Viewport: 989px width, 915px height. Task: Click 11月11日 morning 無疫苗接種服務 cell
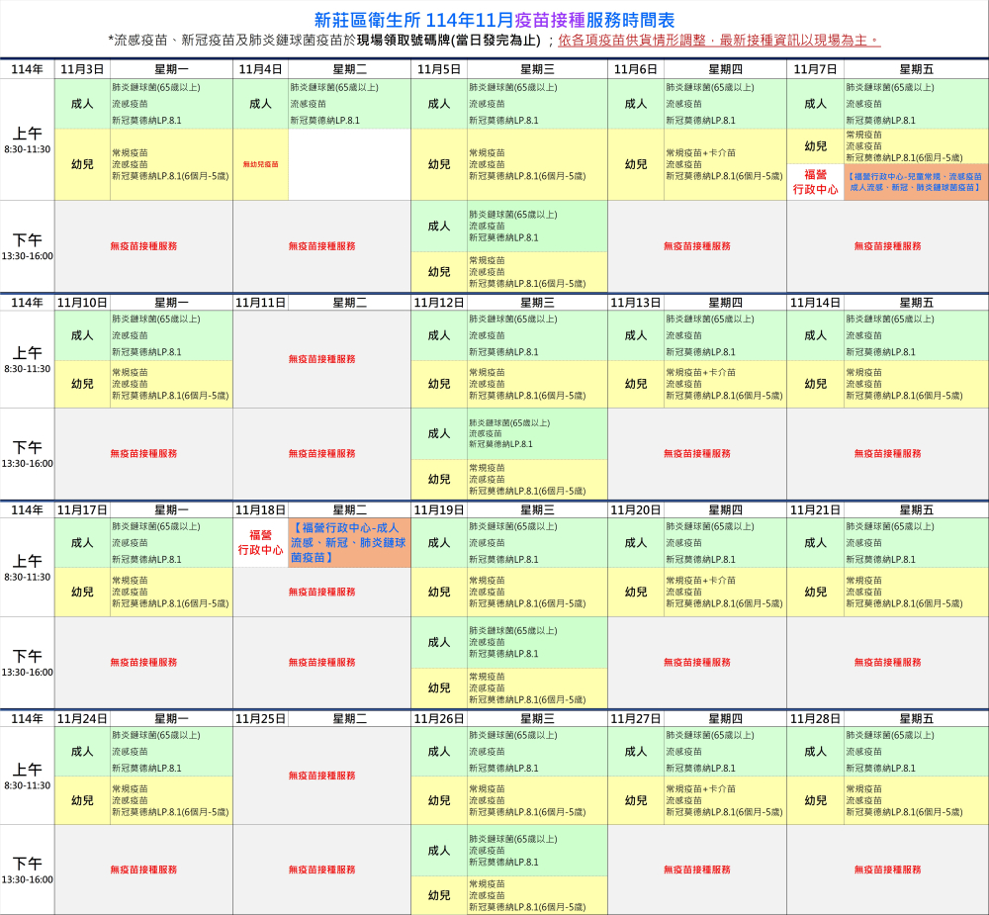point(321,359)
